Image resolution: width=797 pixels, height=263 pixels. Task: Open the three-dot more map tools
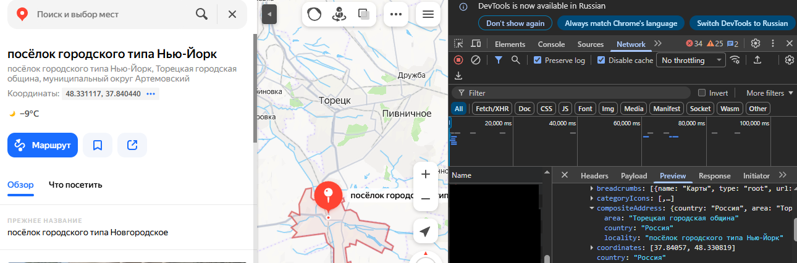coord(396,14)
